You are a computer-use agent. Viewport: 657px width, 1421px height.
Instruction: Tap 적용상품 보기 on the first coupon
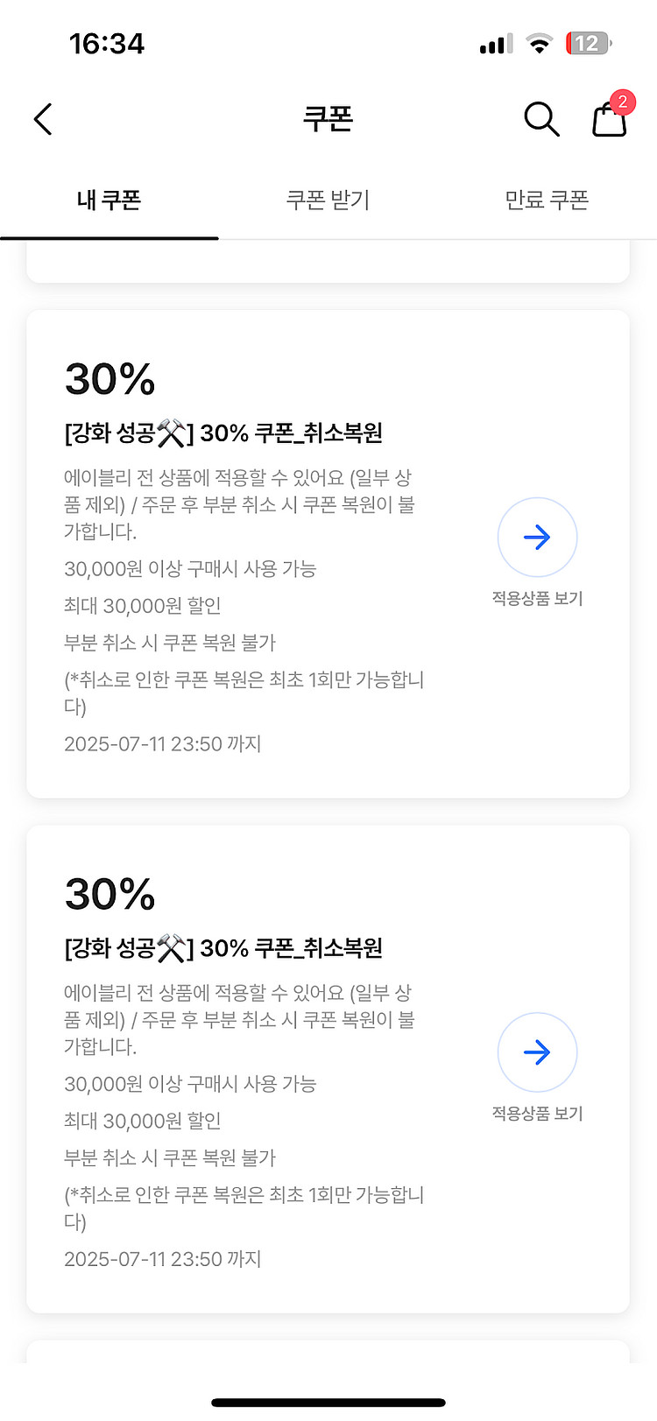click(537, 599)
